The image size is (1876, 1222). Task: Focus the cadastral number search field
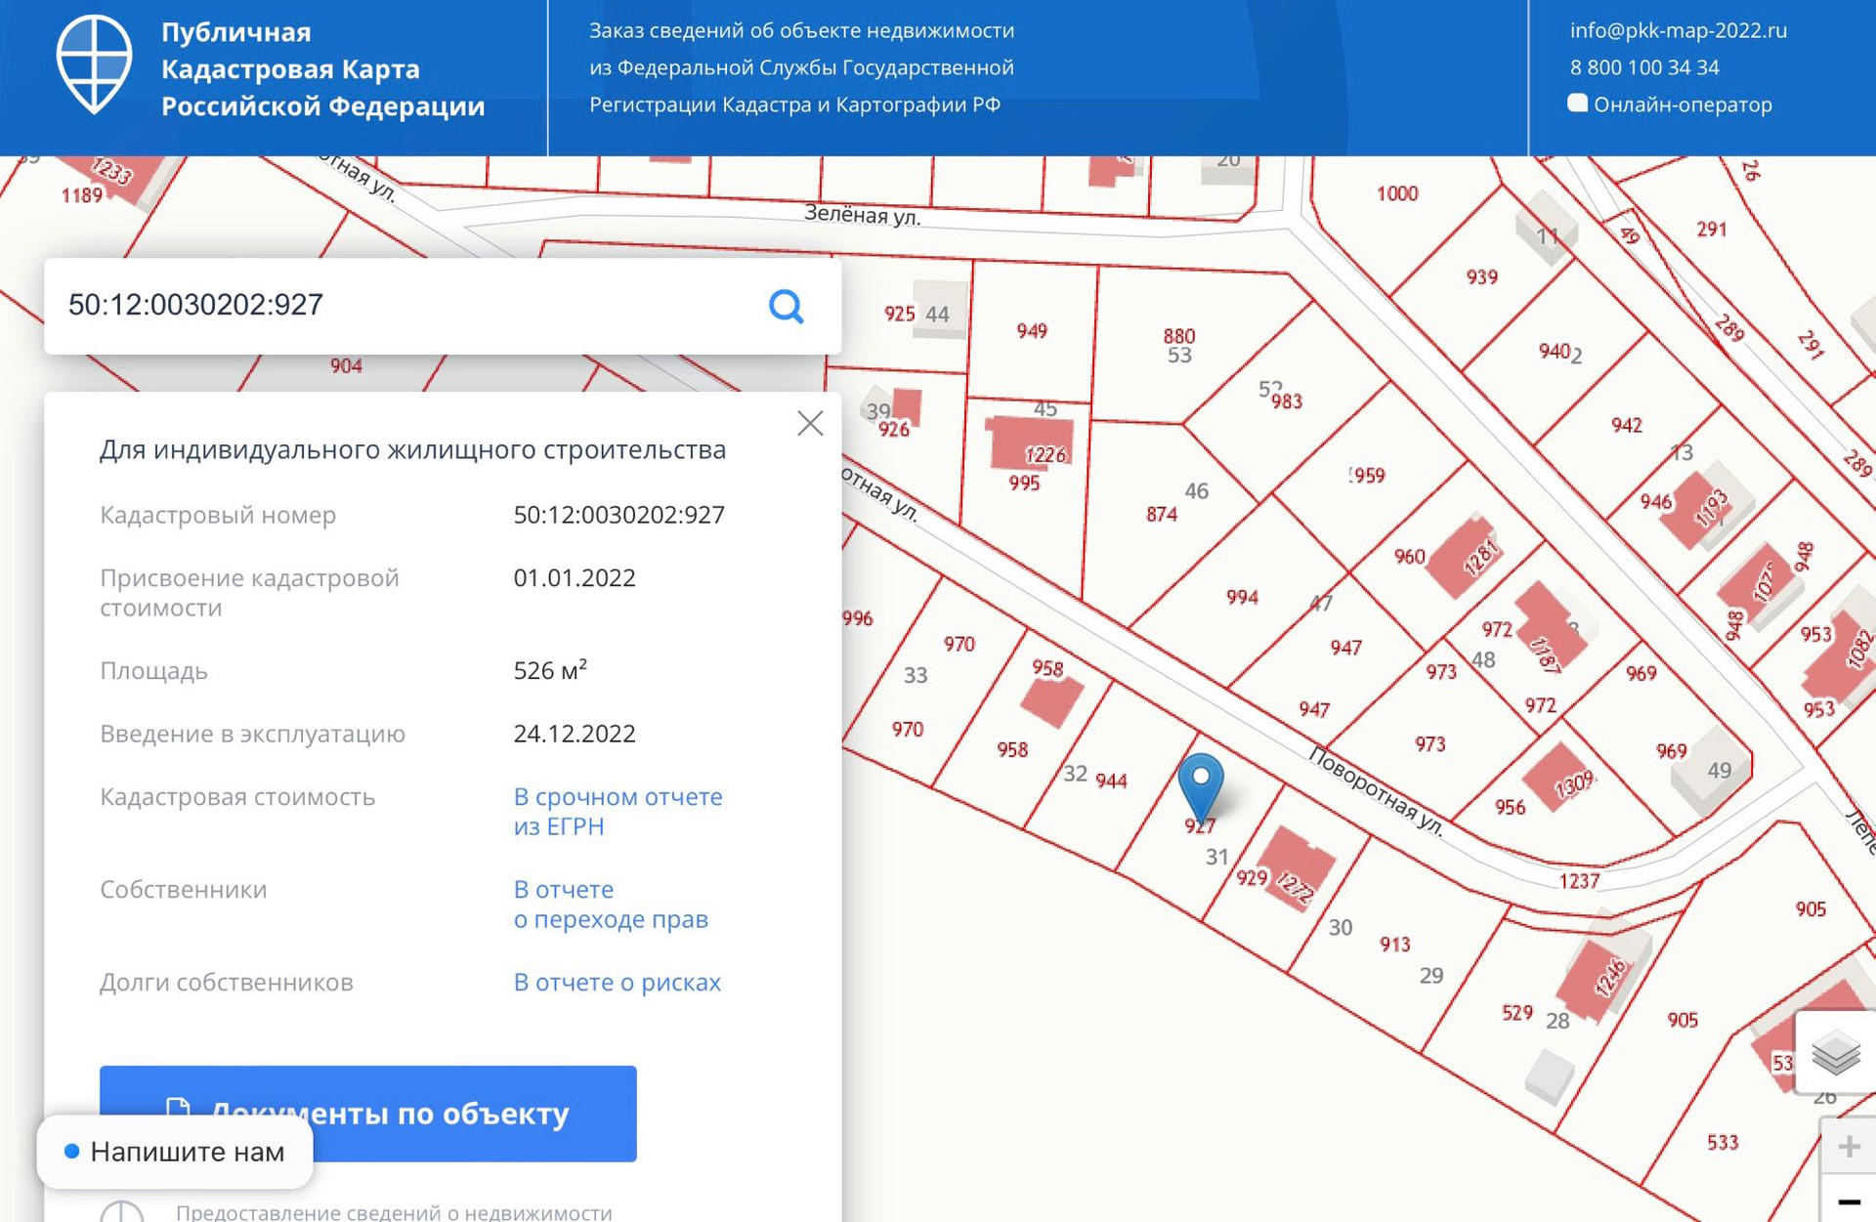(x=401, y=306)
